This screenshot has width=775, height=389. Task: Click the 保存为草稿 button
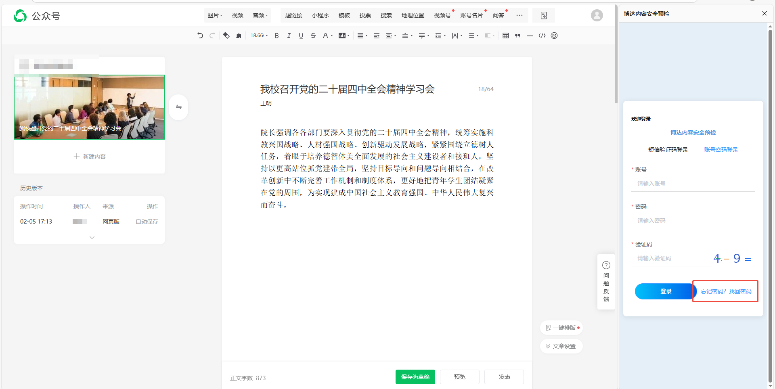415,377
